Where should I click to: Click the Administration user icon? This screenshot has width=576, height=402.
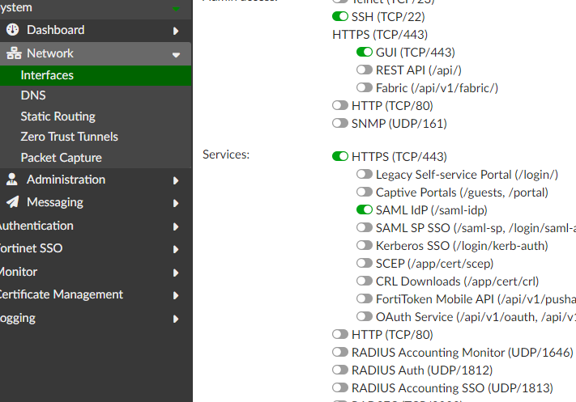[12, 180]
